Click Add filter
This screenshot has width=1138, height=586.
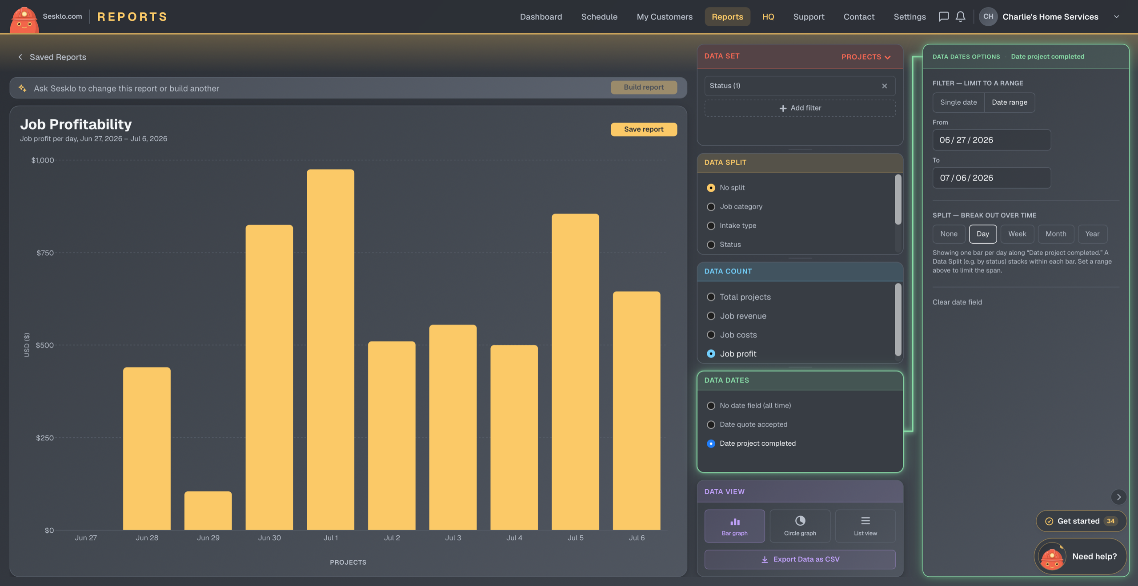point(800,108)
